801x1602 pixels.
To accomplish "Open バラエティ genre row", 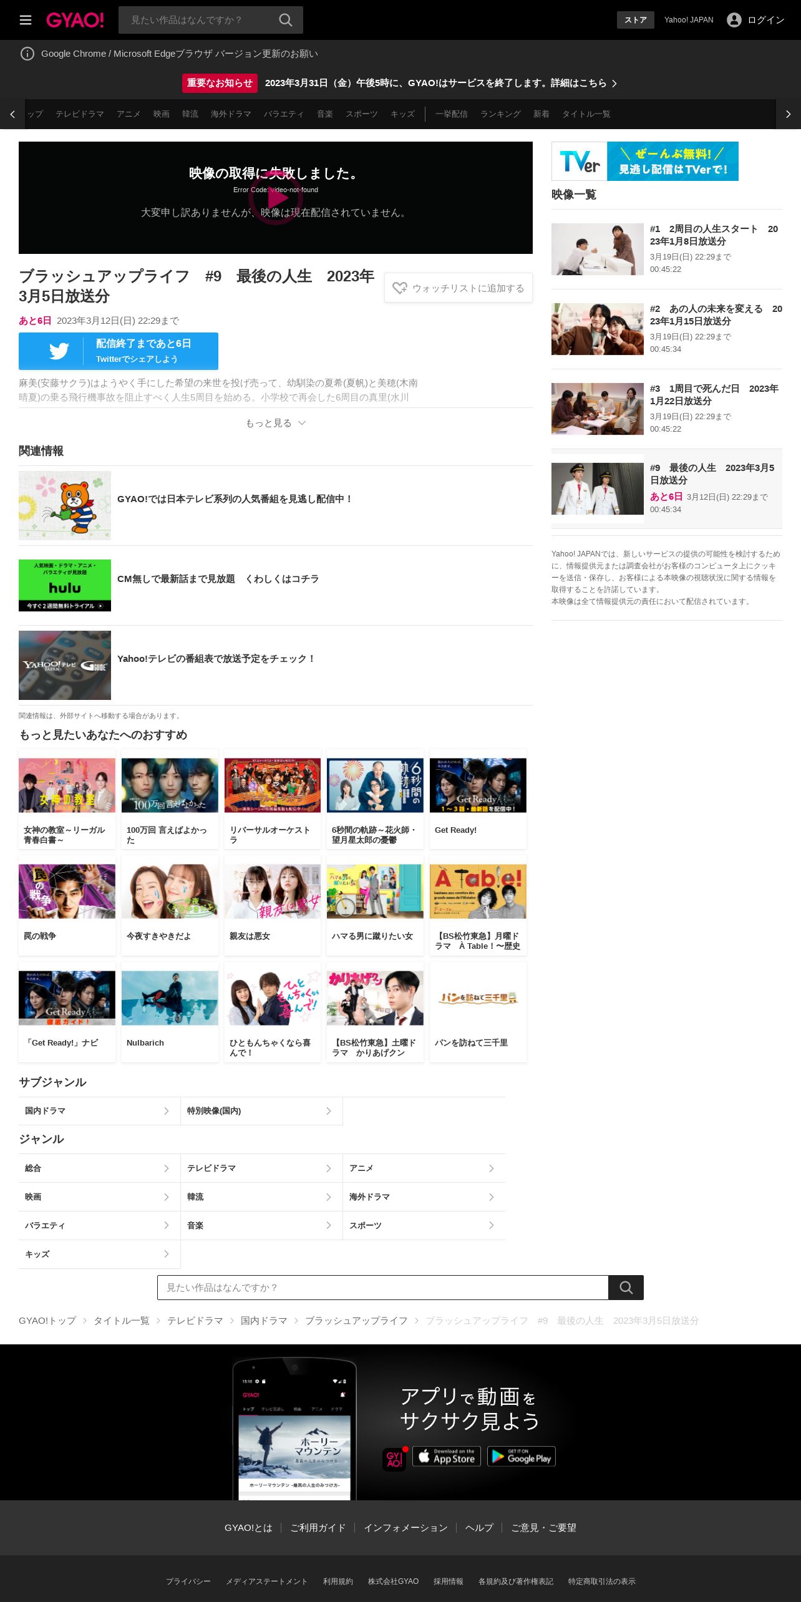I will click(x=99, y=1226).
